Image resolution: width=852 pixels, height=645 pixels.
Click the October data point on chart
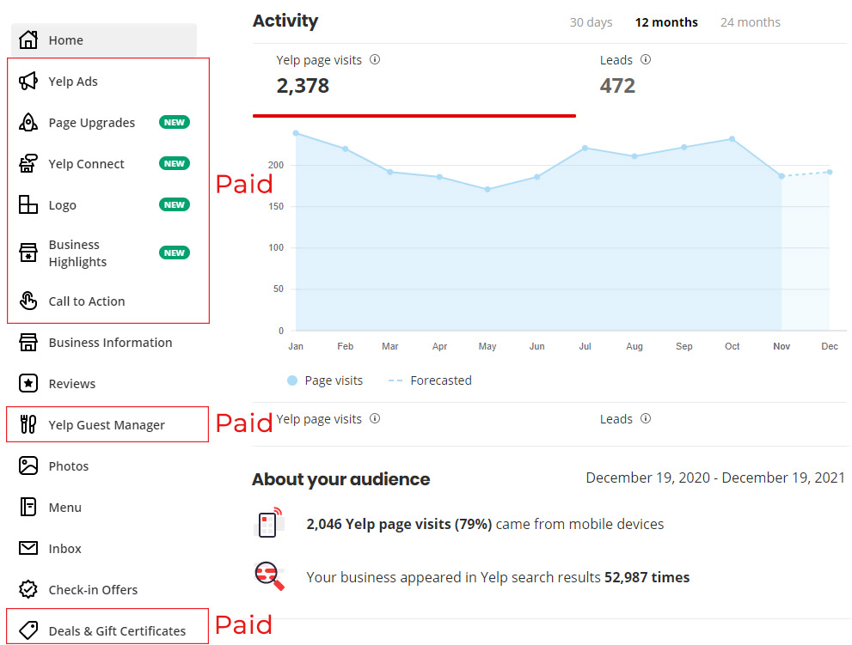[x=732, y=139]
